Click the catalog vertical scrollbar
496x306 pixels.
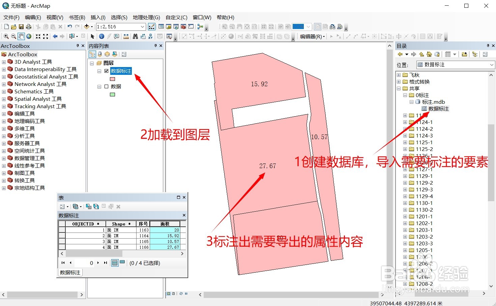491,162
